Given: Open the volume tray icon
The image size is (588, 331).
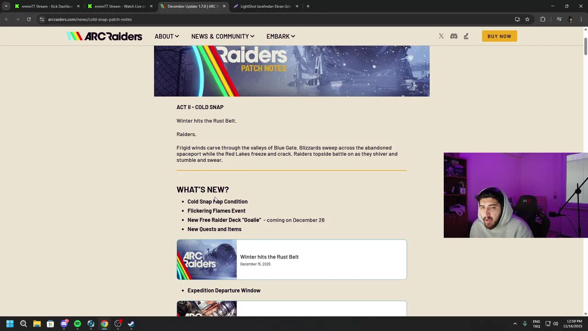Looking at the screenshot, I should [x=555, y=324].
